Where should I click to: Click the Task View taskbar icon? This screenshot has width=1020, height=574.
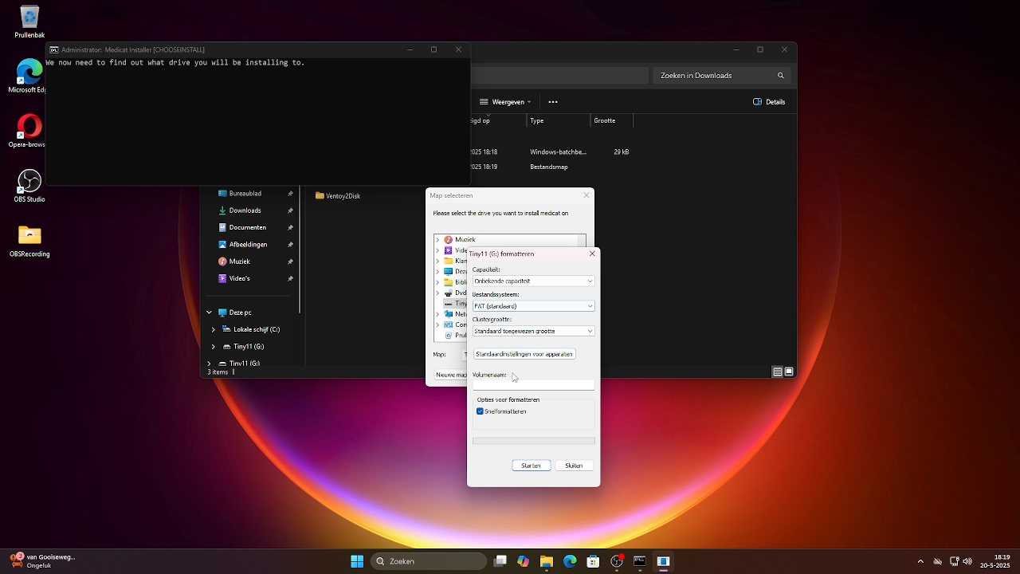coord(500,561)
